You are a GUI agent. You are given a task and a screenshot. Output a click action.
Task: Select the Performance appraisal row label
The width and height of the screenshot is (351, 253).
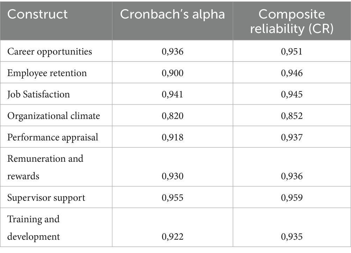pos(53,137)
